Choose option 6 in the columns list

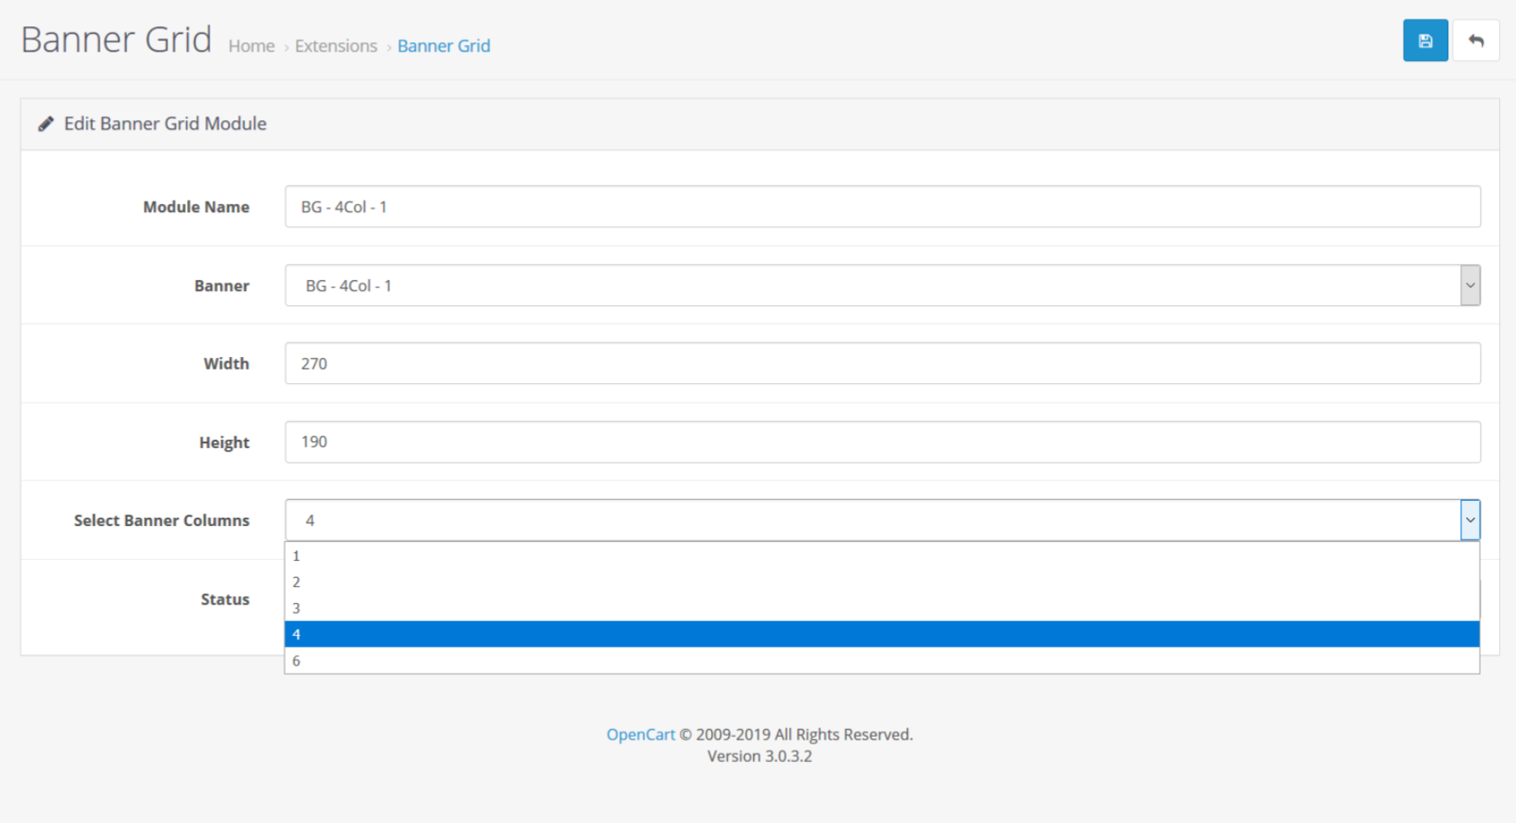[882, 661]
